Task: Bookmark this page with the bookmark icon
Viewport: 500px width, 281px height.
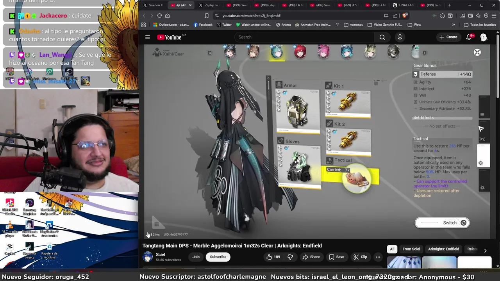Action: pos(207,16)
